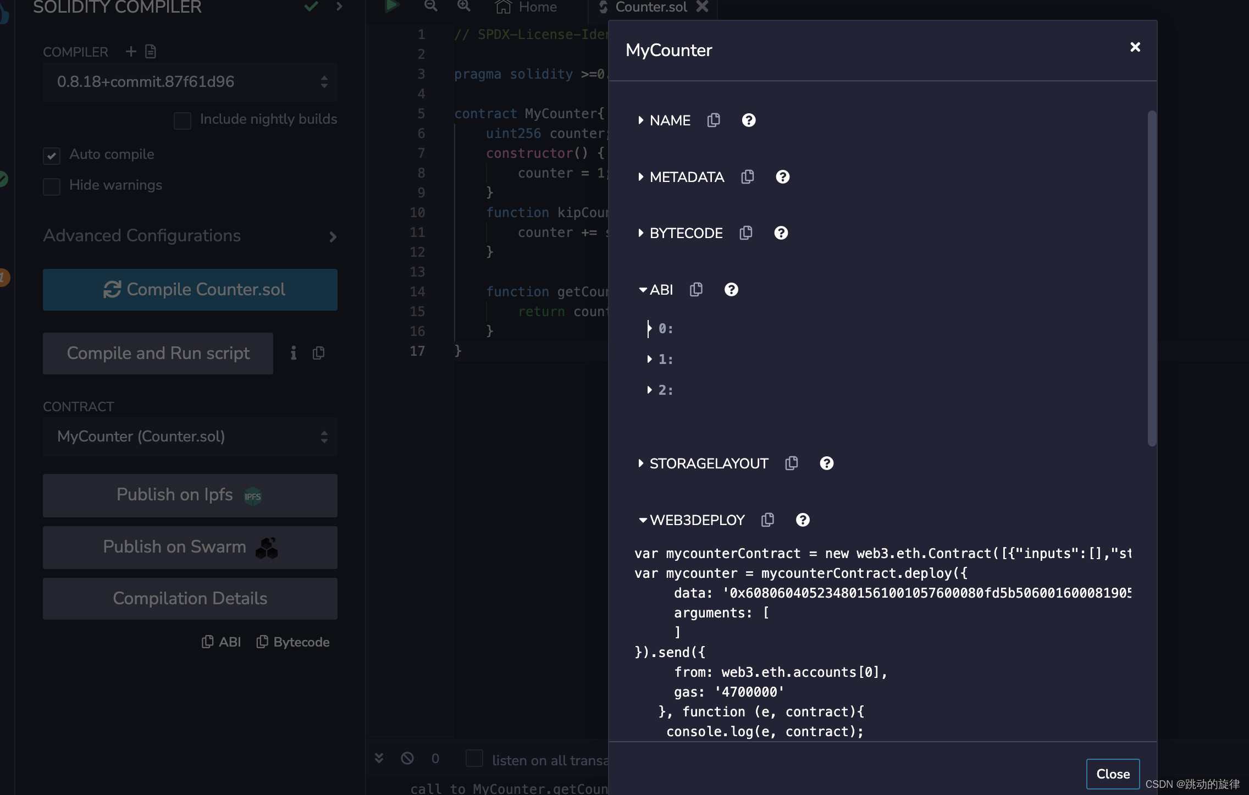Image resolution: width=1249 pixels, height=795 pixels.
Task: Click zoom in icon in editor toolbar
Action: coord(463,7)
